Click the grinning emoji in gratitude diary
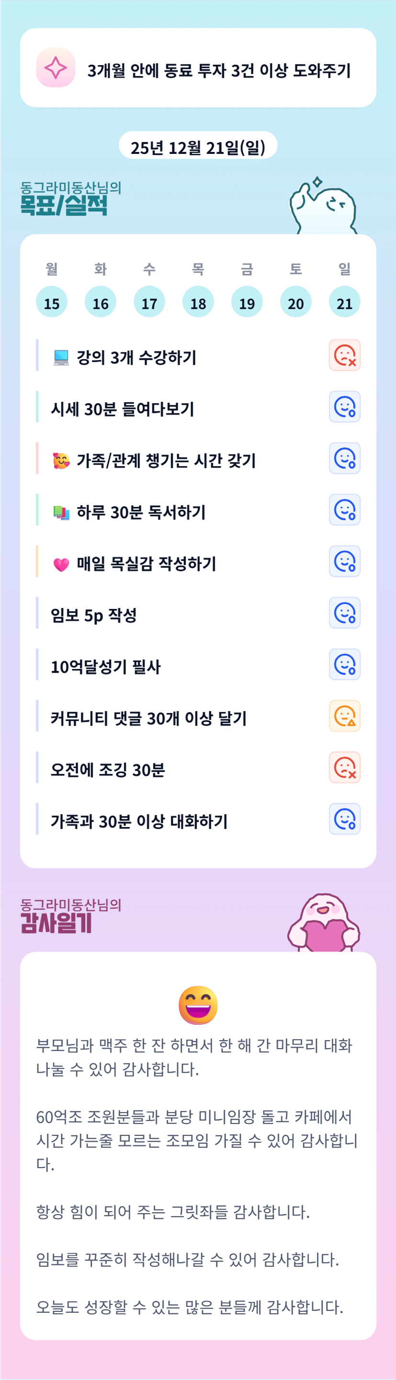 198,1005
